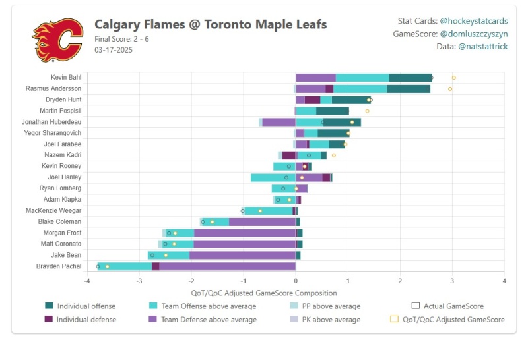
Task: Select Brayden Pachal player label
Action: tap(59, 266)
